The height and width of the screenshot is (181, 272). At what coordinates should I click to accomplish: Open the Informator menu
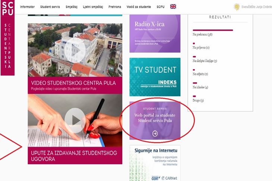click(27, 7)
